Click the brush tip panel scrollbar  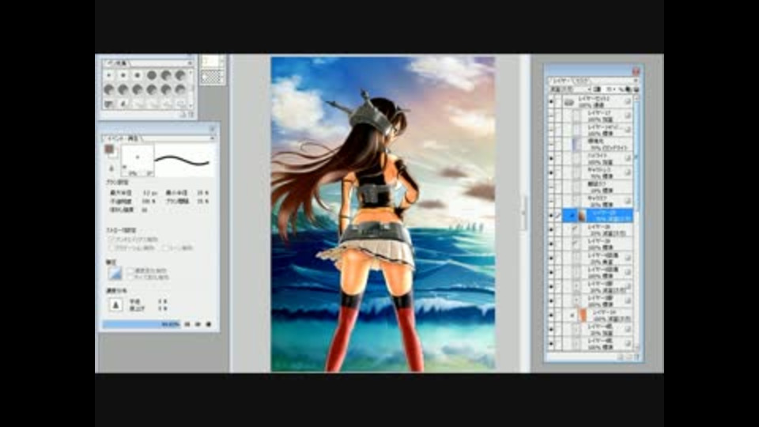pyautogui.click(x=191, y=89)
